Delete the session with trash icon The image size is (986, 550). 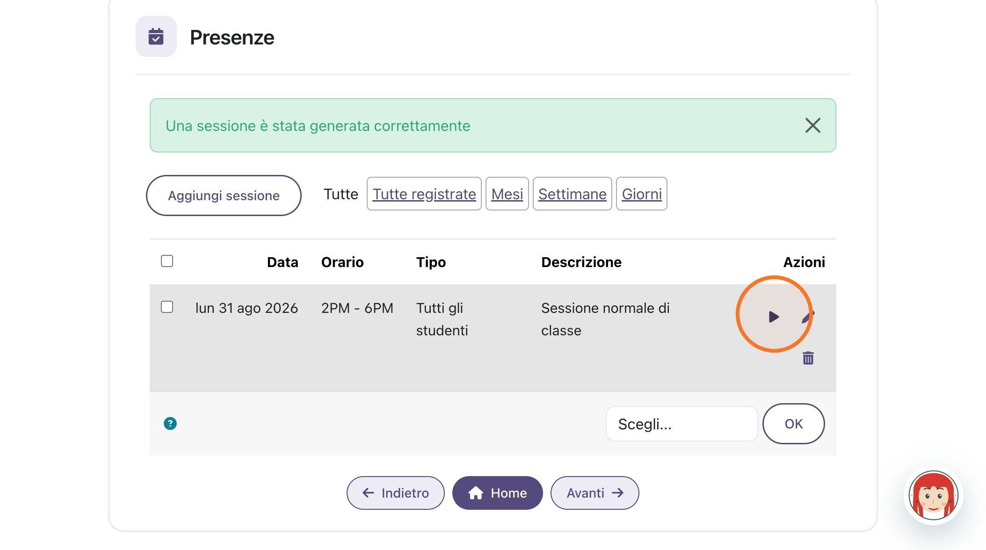point(808,358)
